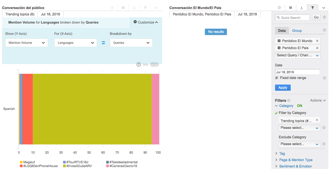The height and width of the screenshot is (169, 329).
Task: Click the help icon next to Iris
Action: tap(139, 64)
